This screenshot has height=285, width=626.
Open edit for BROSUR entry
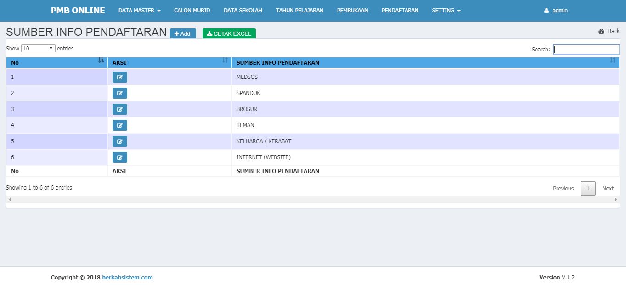pos(119,109)
